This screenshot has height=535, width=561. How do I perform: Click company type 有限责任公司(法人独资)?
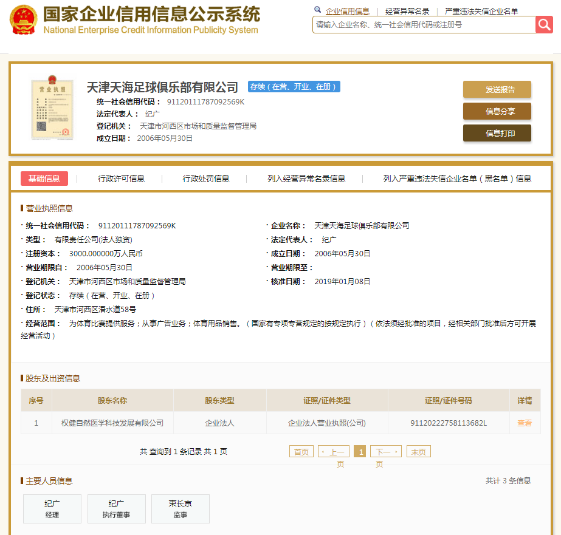coord(94,239)
